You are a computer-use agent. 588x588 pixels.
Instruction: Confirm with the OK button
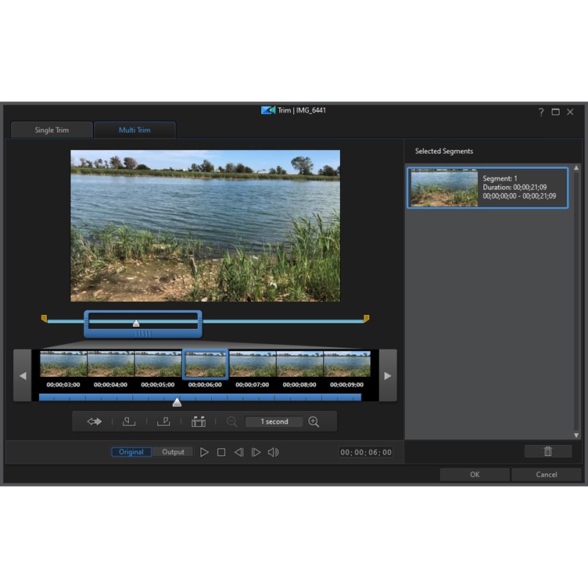(475, 475)
